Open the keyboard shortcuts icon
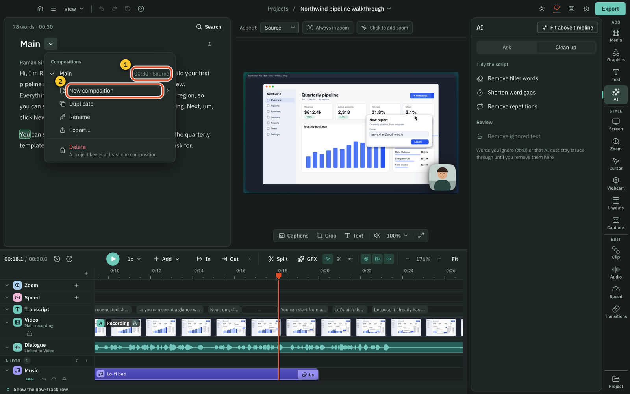 tap(571, 9)
